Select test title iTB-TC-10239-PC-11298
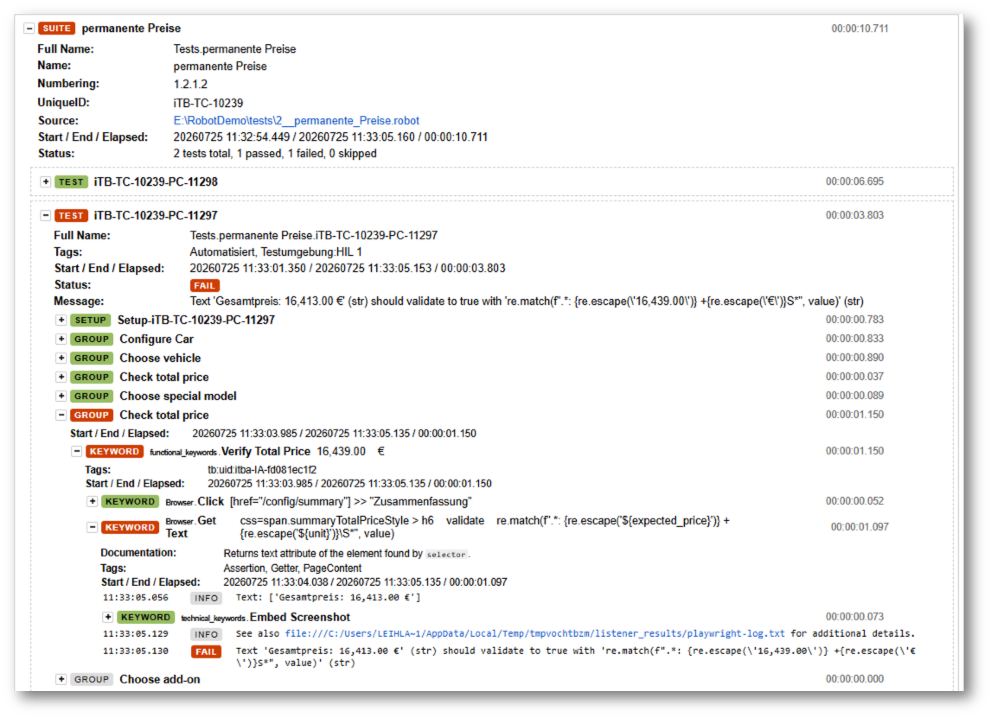The width and height of the screenshot is (991, 718). click(x=156, y=181)
